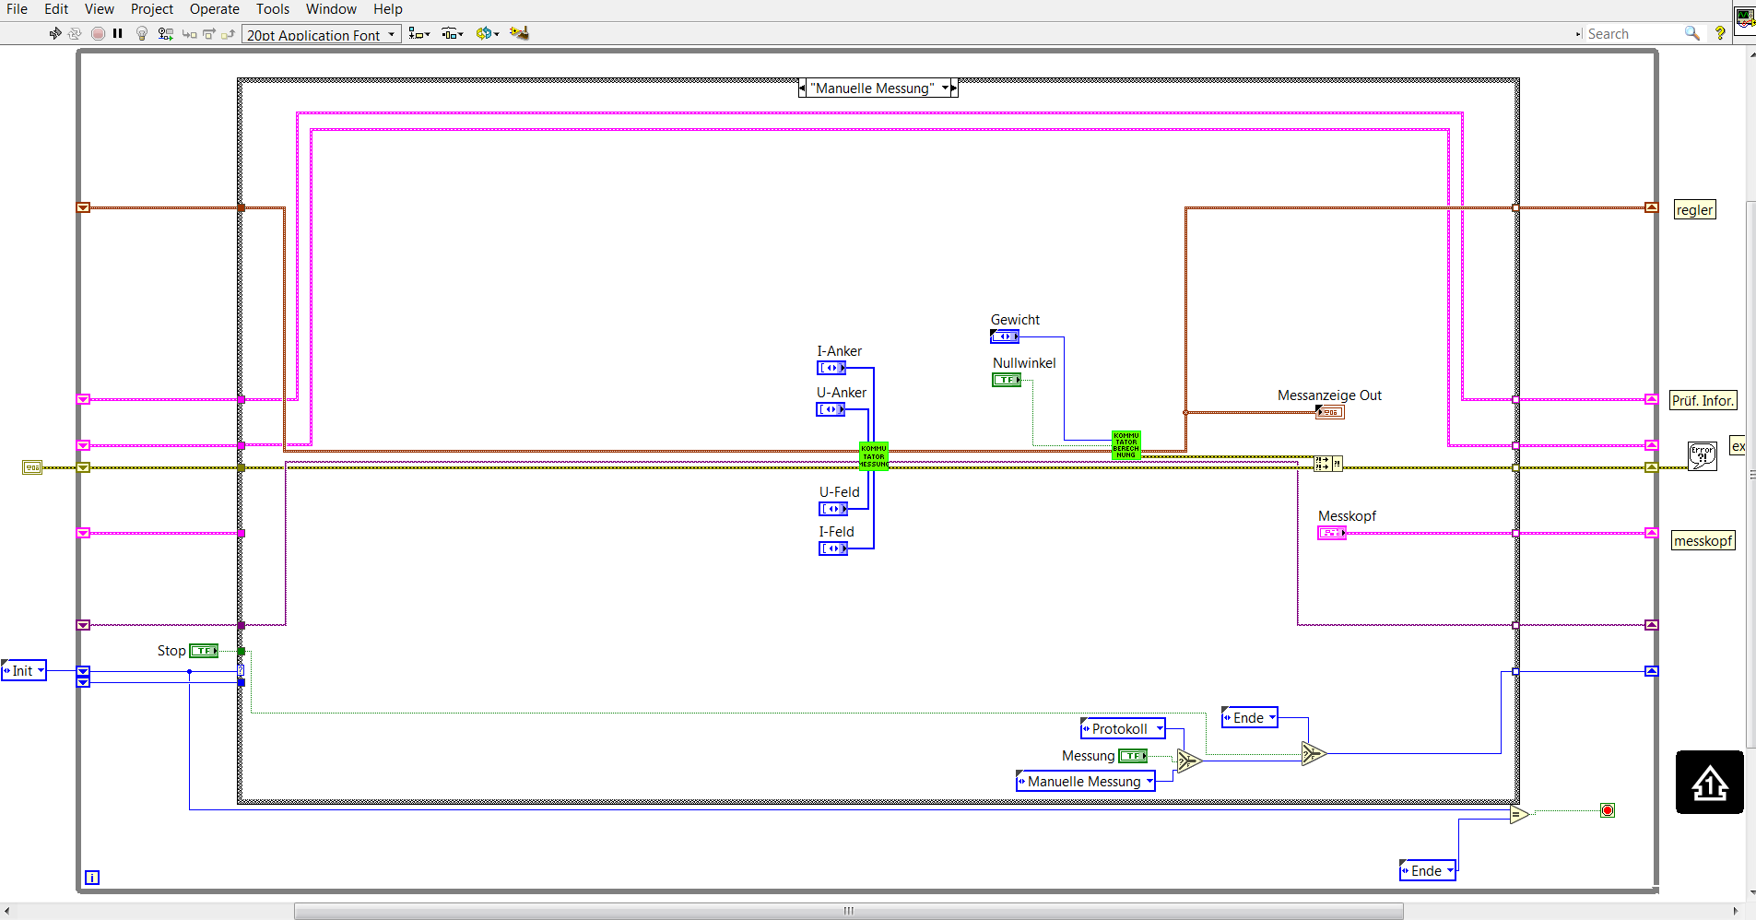
Task: Click into the Search input field
Action: [x=1630, y=34]
